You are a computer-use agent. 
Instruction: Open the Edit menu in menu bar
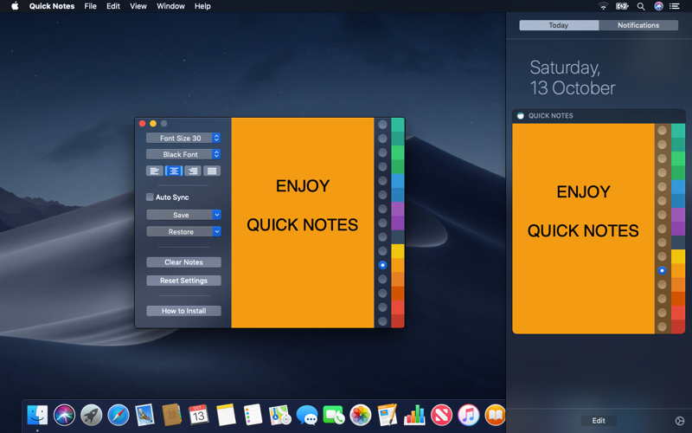(x=113, y=6)
